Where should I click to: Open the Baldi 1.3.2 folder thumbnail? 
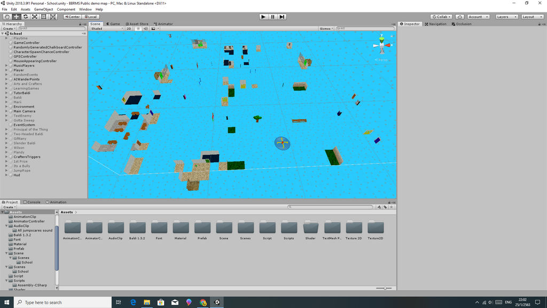137,227
